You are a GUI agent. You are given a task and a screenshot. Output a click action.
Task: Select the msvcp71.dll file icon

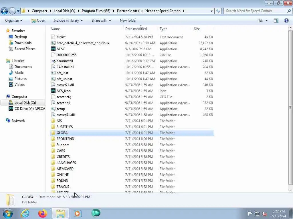point(53,115)
